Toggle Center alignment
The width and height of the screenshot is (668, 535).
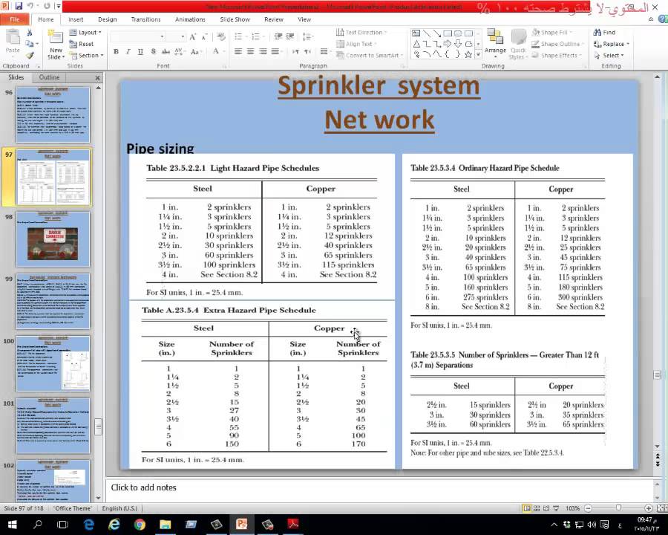pos(251,51)
